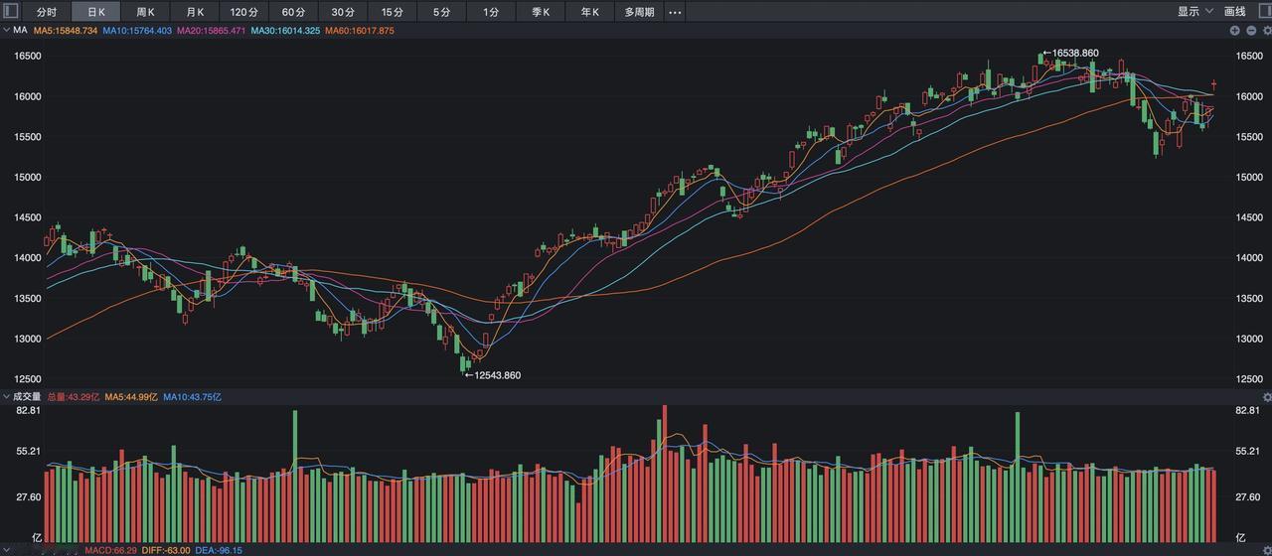Viewport: 1272px width, 556px height.
Task: Switch to 120分 timeframe
Action: (244, 12)
